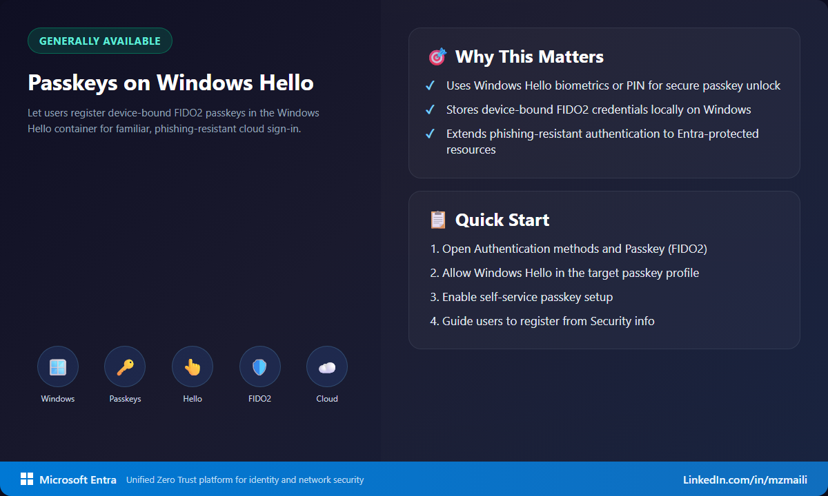828x496 pixels.
Task: Click the Uses Windows Hello biometrics bullet text
Action: [613, 86]
